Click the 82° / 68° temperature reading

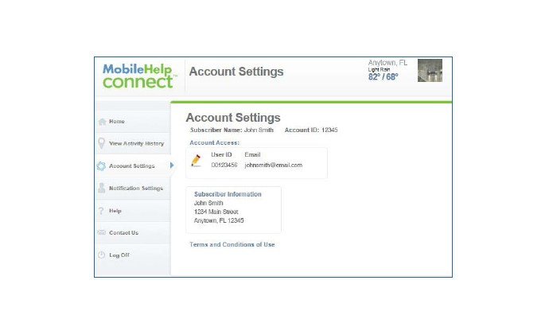click(383, 76)
